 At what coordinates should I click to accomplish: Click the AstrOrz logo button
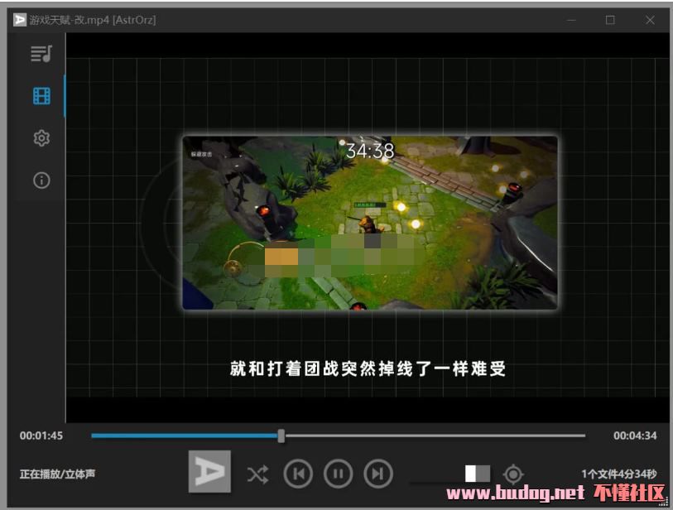(x=209, y=471)
